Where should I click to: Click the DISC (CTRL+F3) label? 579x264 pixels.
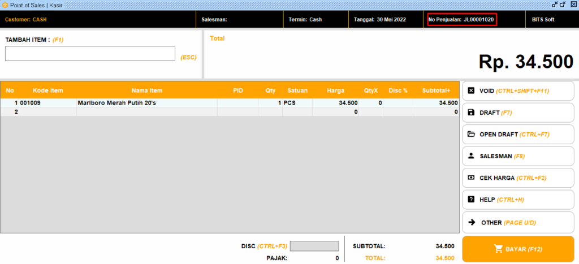264,246
